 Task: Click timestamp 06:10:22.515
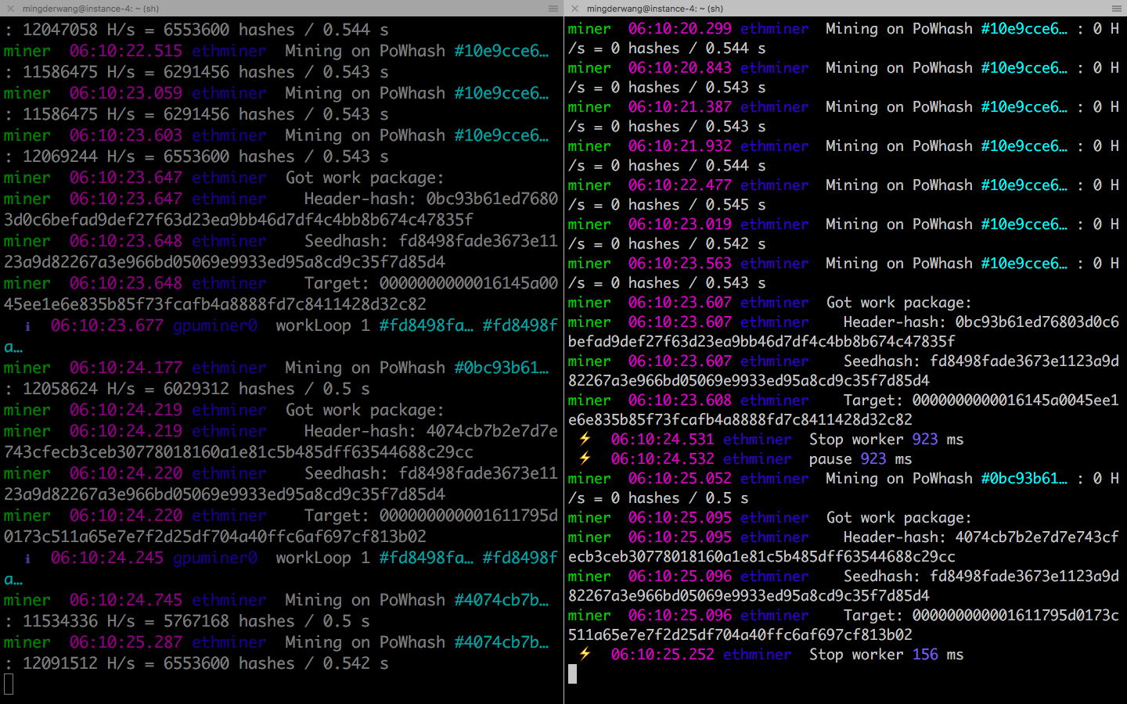[126, 51]
